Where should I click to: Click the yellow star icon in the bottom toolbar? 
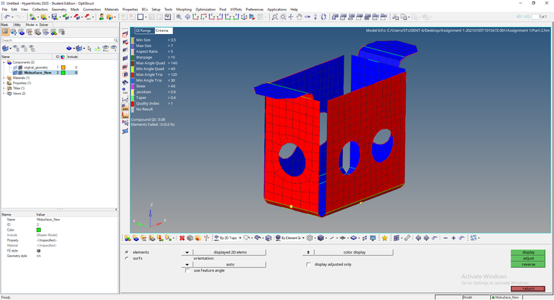[x=384, y=238]
